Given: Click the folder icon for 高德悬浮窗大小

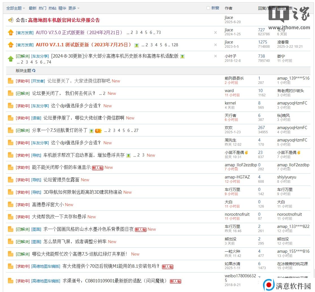Looking at the screenshot, I should click(x=10, y=204).
